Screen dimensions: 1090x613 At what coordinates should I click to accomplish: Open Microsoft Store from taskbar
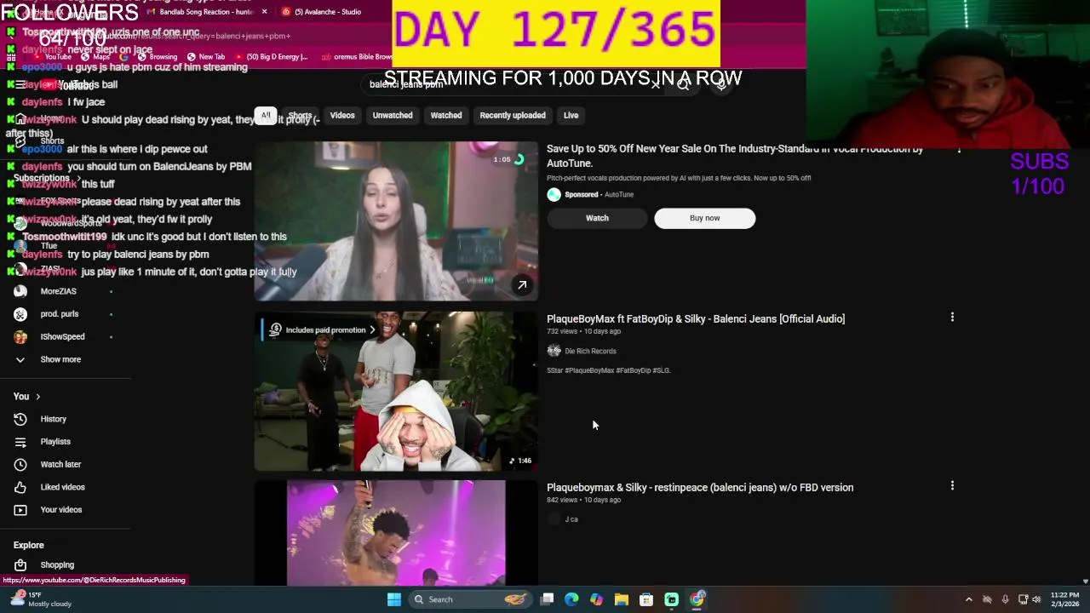pyautogui.click(x=646, y=599)
